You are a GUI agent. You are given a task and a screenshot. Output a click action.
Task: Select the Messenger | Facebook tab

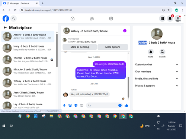pyautogui.click(x=20, y=3)
